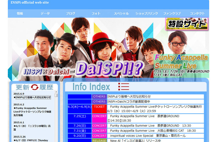This screenshot has width=217, height=142.
Task: Open the データ menu item
Action: coord(45,13)
